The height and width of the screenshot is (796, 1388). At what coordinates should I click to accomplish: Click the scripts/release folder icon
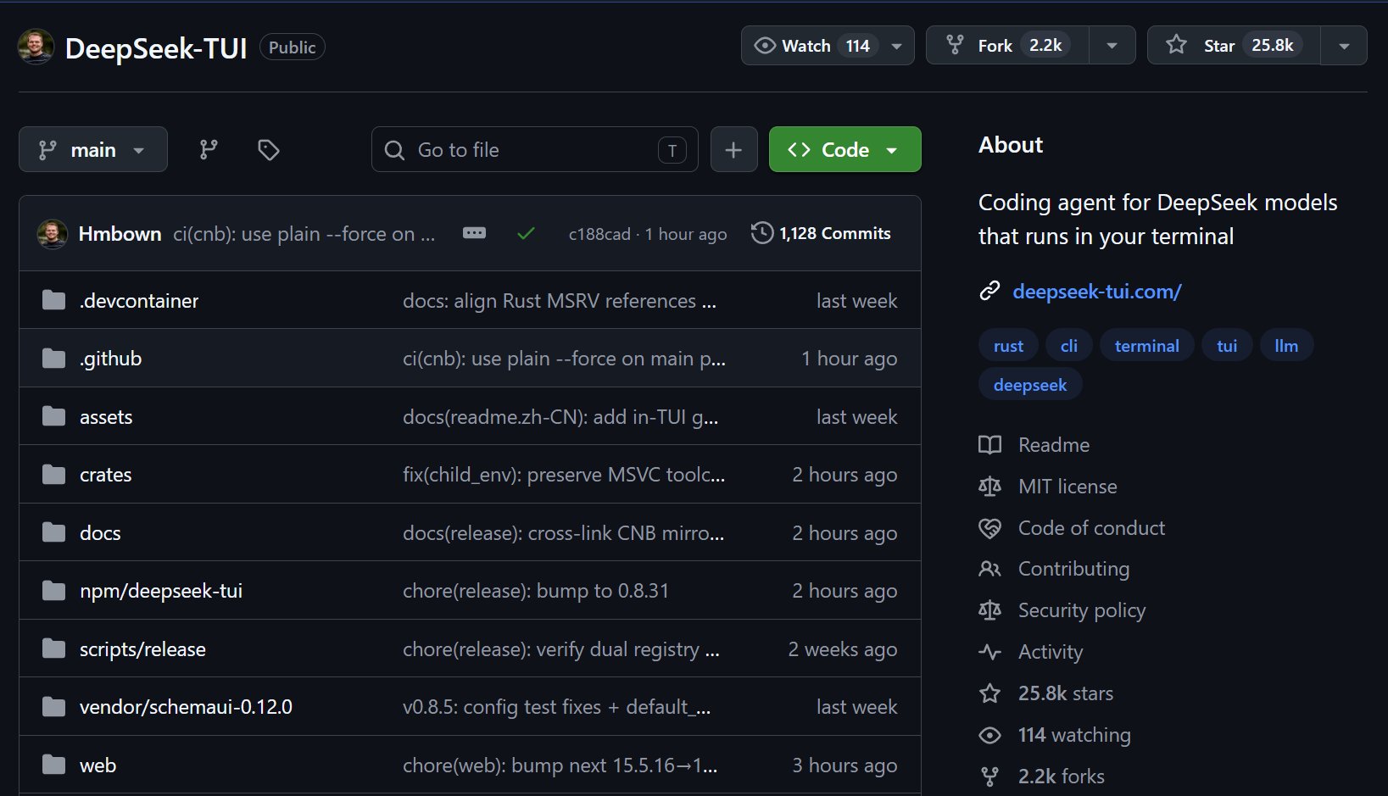pyautogui.click(x=53, y=648)
